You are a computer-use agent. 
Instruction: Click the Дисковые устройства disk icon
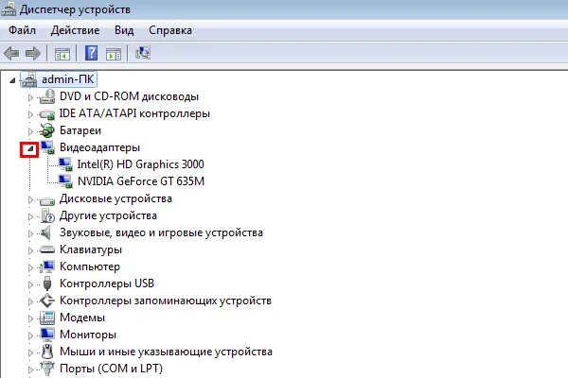coord(47,200)
